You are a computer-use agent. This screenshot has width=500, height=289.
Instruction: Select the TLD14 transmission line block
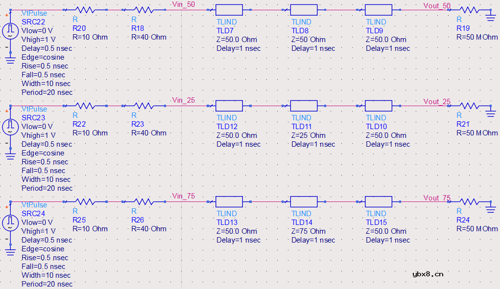pos(304,201)
